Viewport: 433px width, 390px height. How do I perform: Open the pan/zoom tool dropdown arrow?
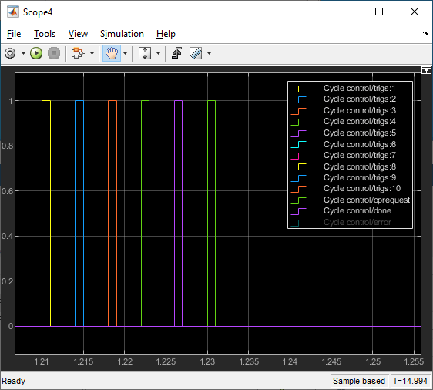[125, 54]
